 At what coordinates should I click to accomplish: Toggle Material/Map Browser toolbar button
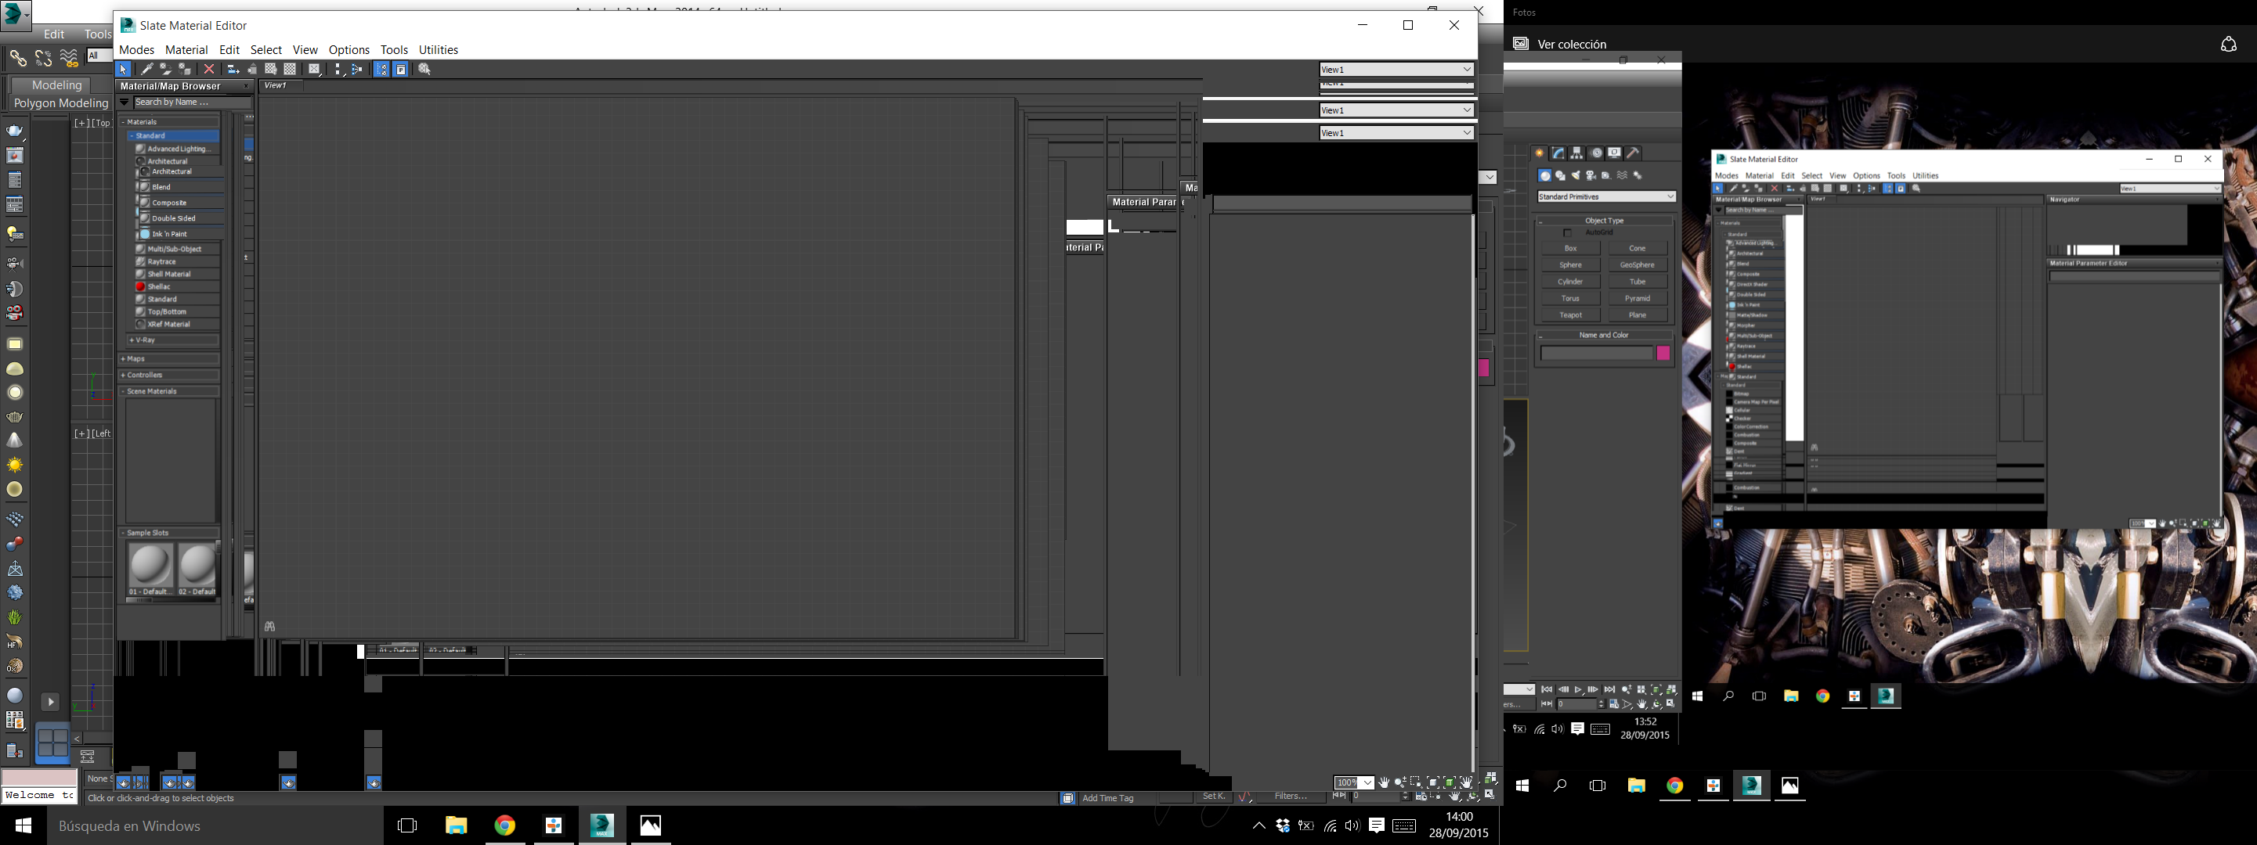pos(381,69)
